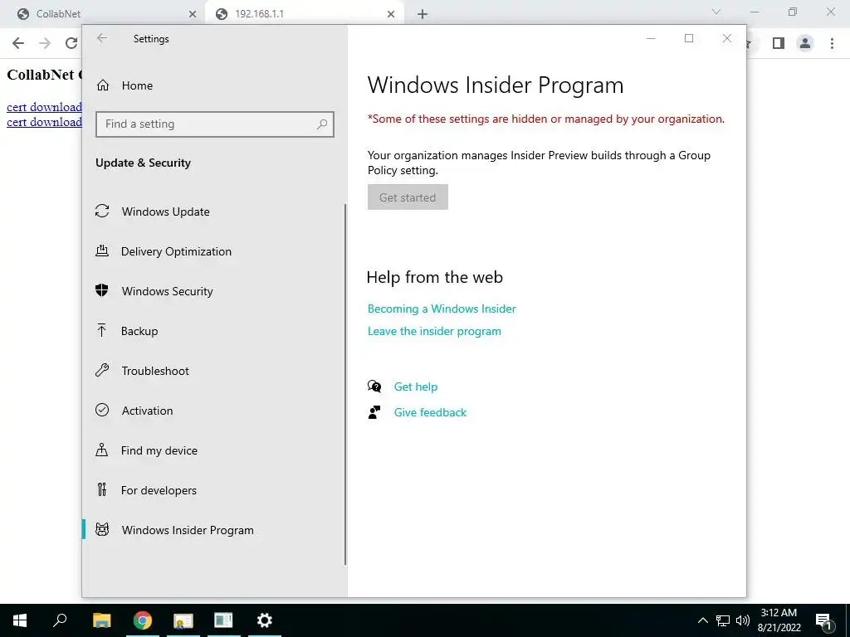Click the Activation checkmark icon
The width and height of the screenshot is (850, 637).
pos(102,410)
